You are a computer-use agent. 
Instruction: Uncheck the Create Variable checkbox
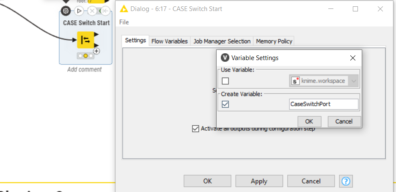pos(225,104)
